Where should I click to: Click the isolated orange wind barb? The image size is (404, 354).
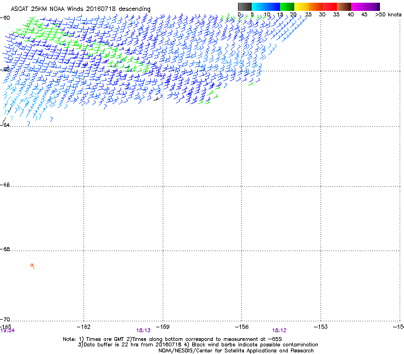point(32,266)
